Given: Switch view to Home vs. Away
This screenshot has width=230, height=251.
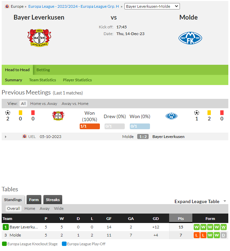Looking at the screenshot, I should click(x=43, y=104).
